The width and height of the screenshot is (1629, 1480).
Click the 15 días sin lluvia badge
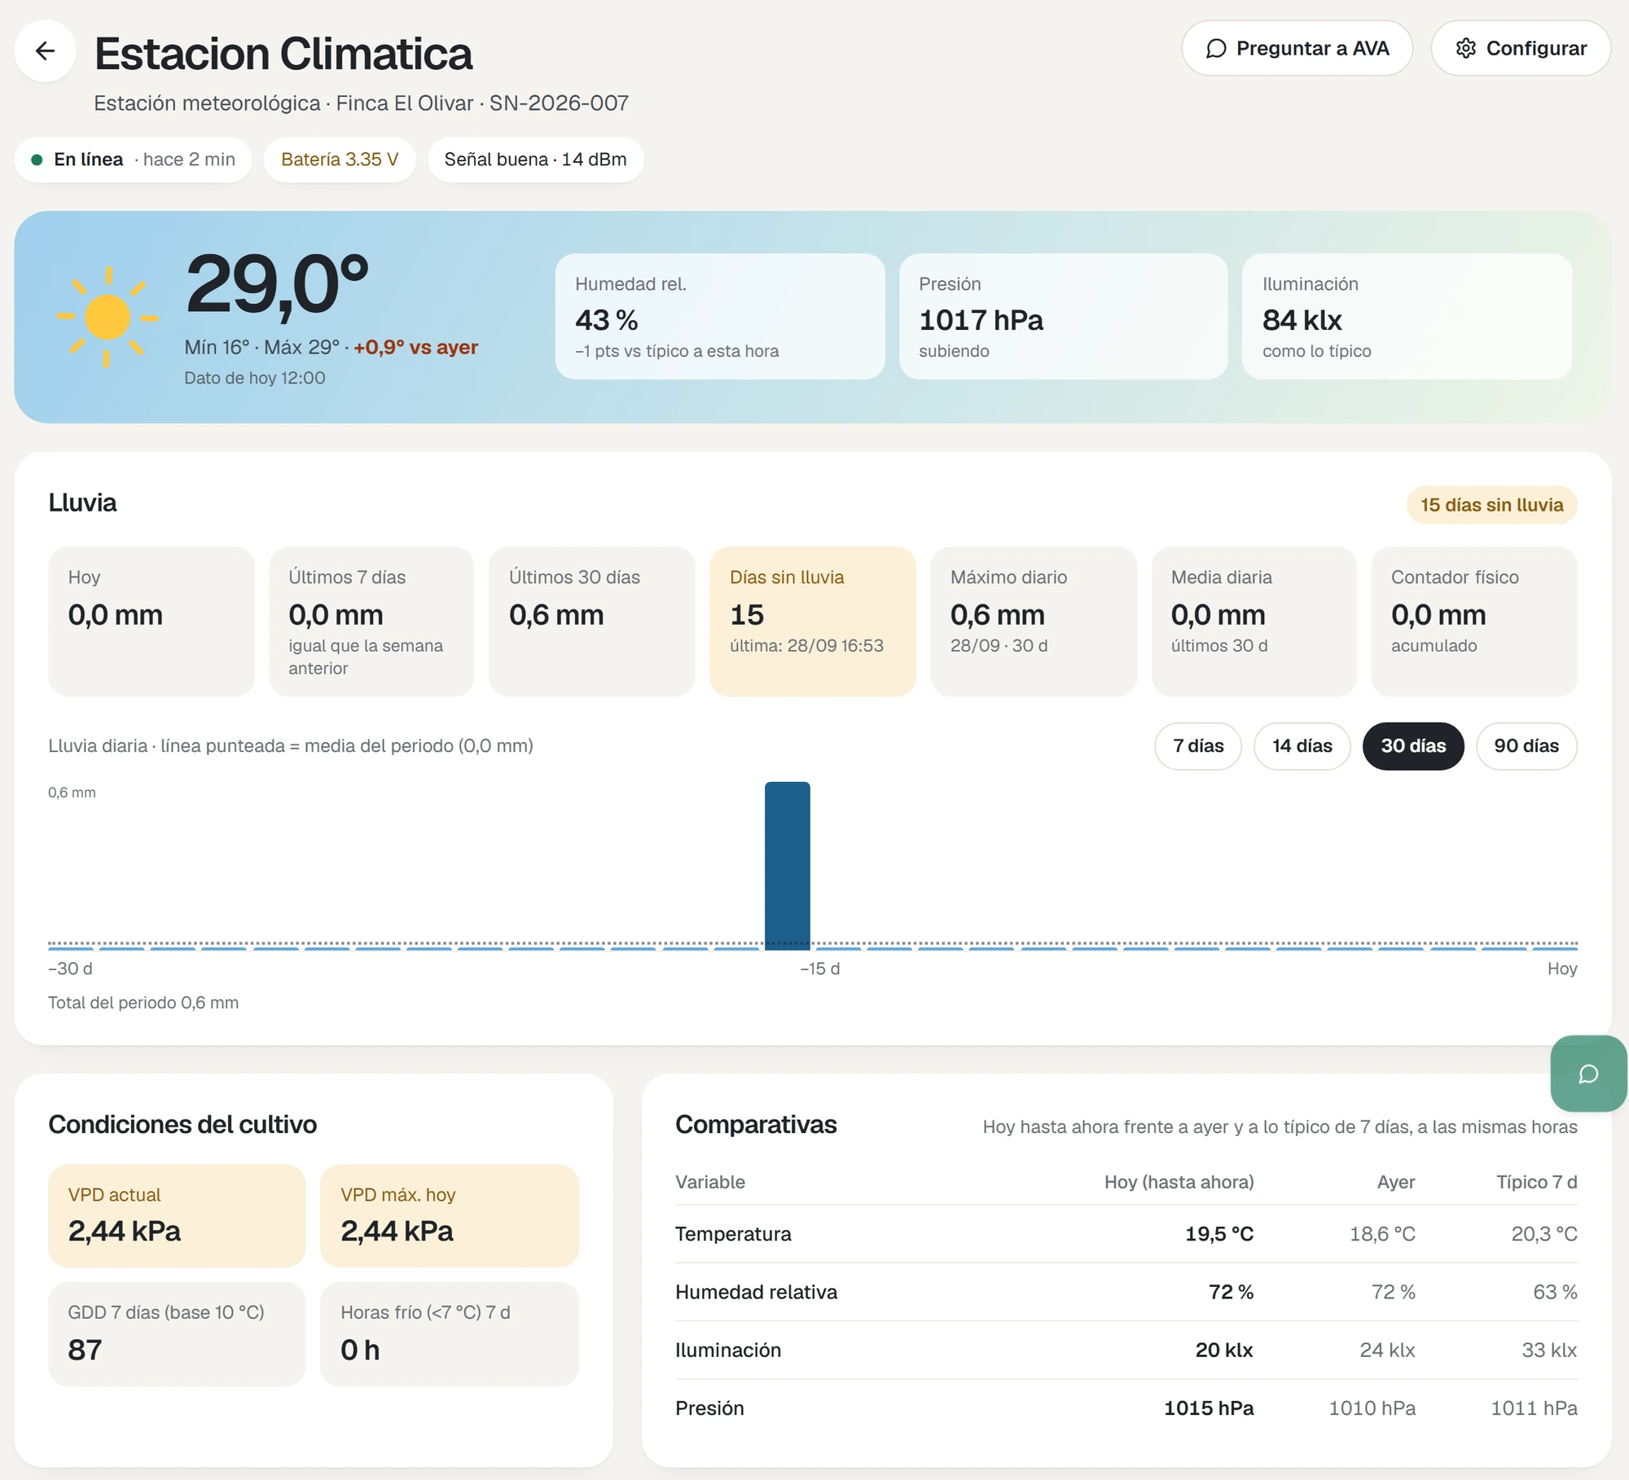[1491, 505]
